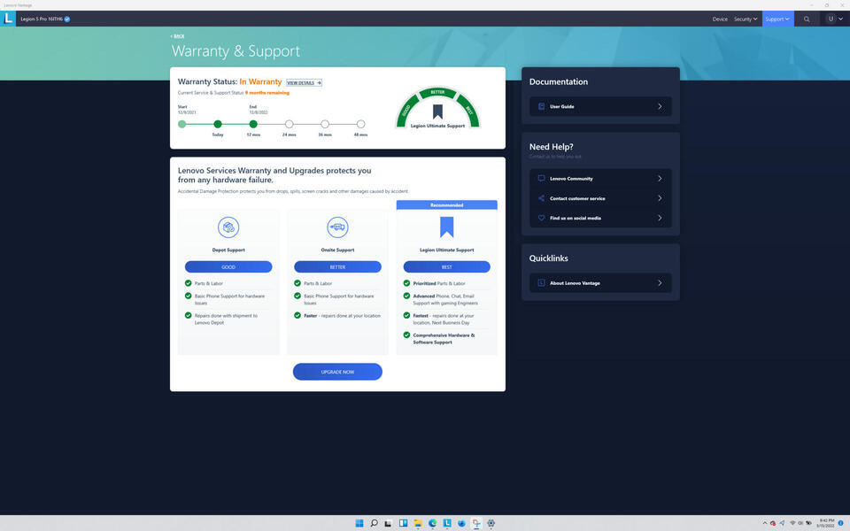Click the UPGRADE NOW button
This screenshot has height=531, width=850.
click(x=337, y=372)
